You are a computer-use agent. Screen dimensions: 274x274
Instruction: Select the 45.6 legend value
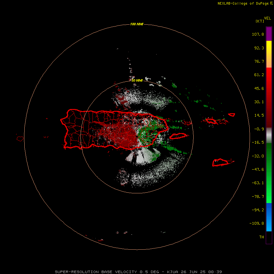[259, 88]
